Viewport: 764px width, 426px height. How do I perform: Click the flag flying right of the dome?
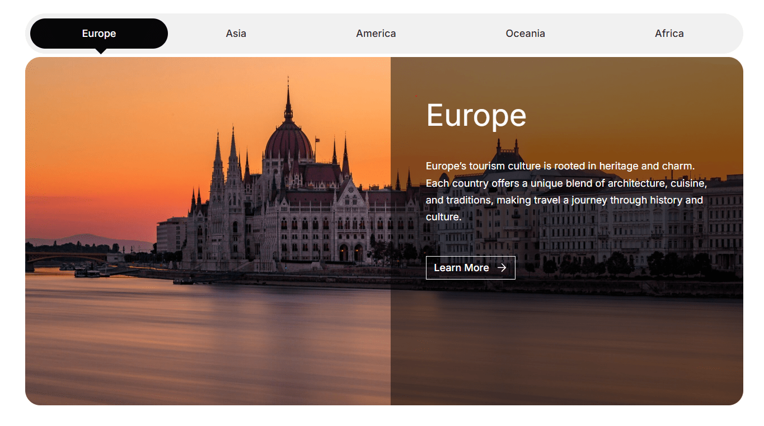point(317,139)
